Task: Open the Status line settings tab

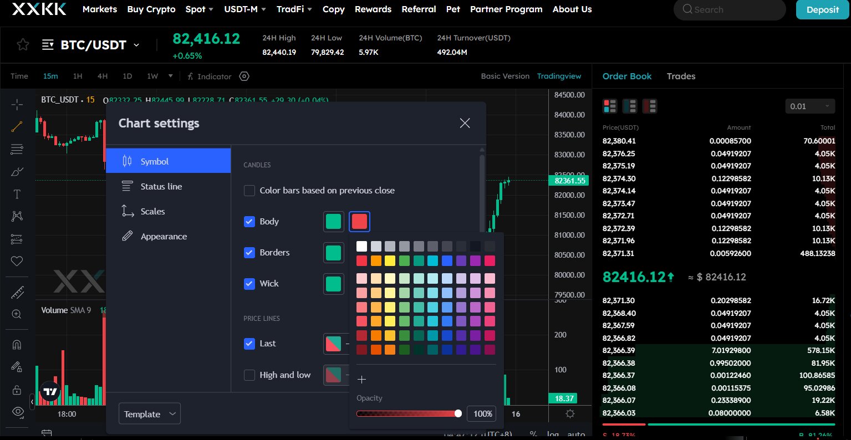Action: 168,186
